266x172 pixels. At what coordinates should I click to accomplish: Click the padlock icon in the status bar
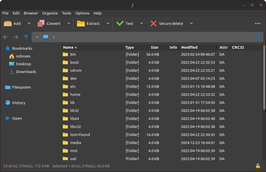point(258,166)
